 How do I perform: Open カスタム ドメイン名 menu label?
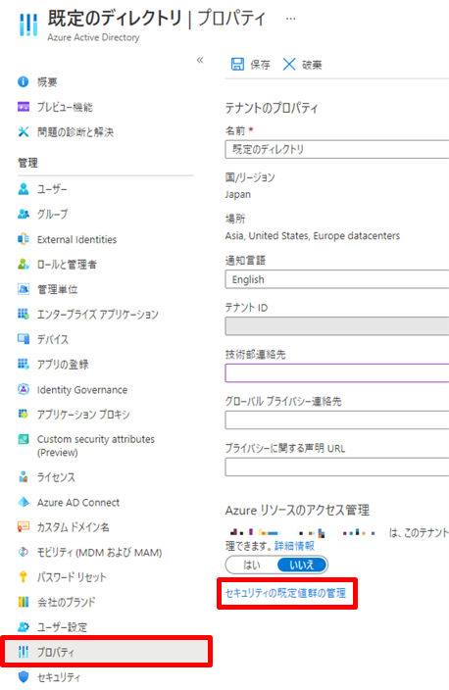(x=74, y=527)
